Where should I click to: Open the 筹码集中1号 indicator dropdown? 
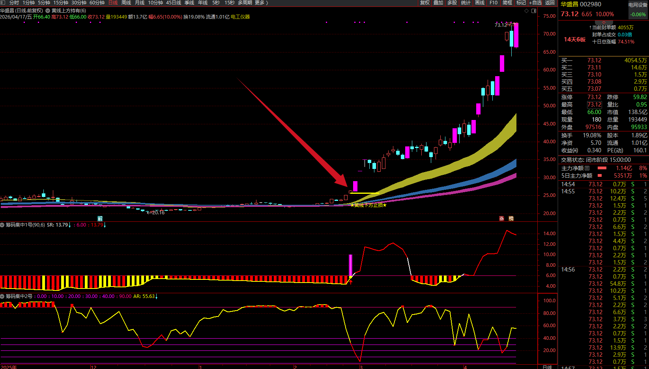pos(2,225)
